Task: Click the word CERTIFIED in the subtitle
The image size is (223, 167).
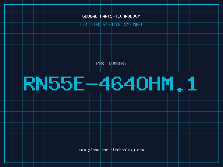Action: click(90, 24)
